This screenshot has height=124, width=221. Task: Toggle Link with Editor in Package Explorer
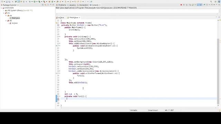tap(45, 5)
